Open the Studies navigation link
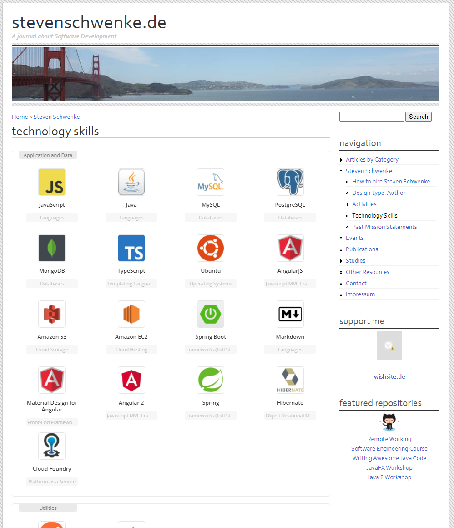Viewport: 454px width, 528px height. point(355,261)
